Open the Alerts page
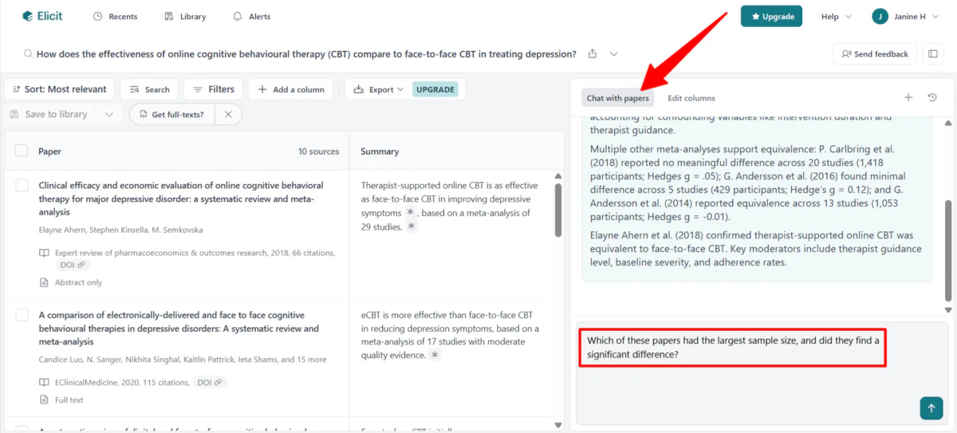The width and height of the screenshot is (957, 433). (x=251, y=16)
